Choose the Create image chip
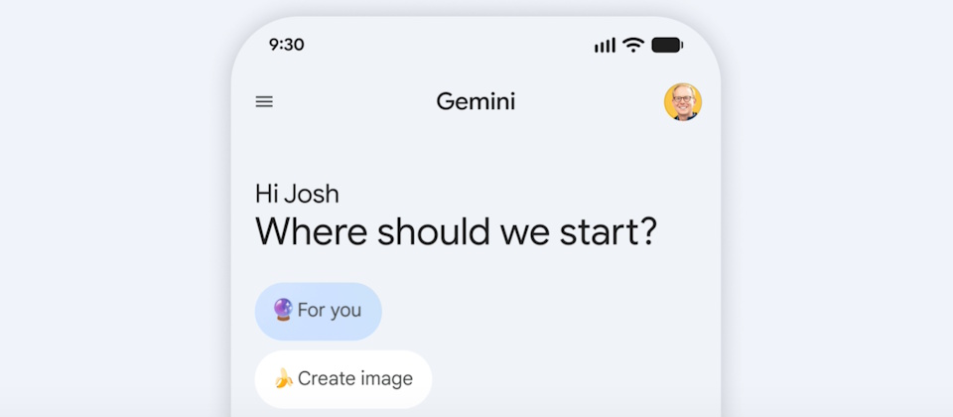This screenshot has width=953, height=417. click(x=342, y=378)
